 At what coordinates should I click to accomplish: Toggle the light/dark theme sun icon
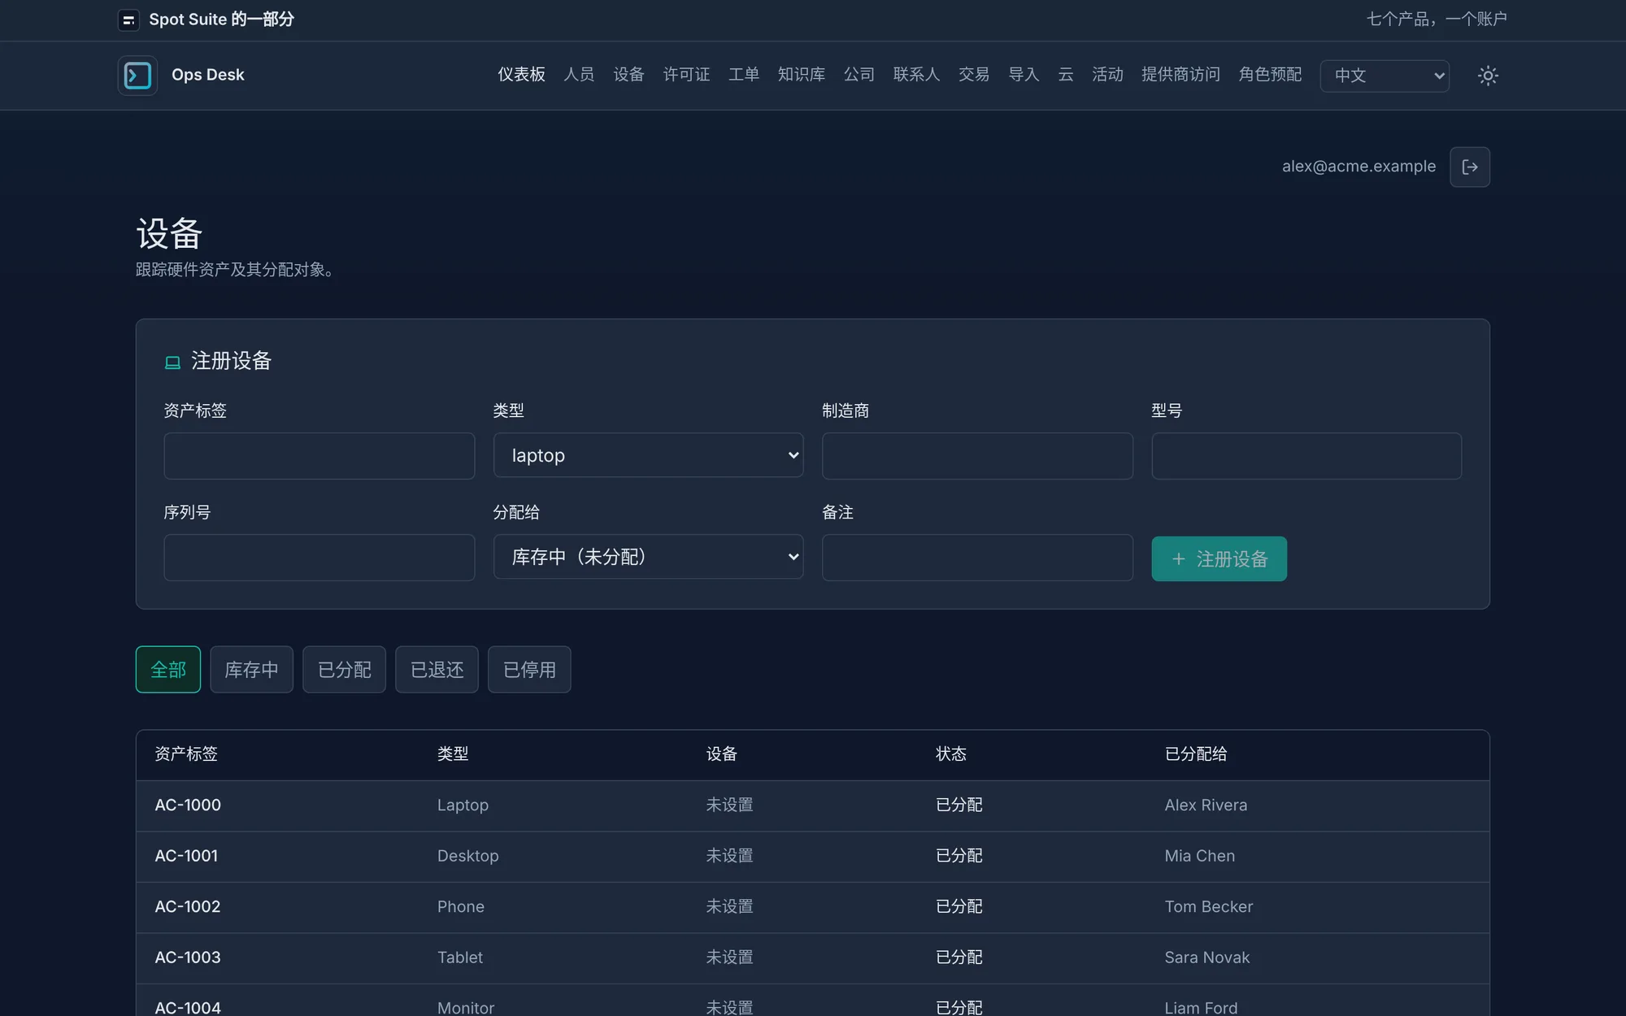(x=1488, y=76)
